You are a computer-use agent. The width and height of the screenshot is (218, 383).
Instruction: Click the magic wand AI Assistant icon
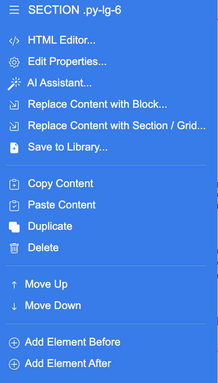pyautogui.click(x=14, y=84)
